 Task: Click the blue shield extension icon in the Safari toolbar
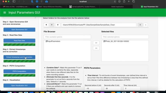[37, 2]
